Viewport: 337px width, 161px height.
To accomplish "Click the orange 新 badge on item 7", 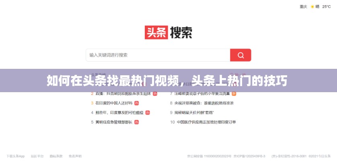I will (x=234, y=93).
